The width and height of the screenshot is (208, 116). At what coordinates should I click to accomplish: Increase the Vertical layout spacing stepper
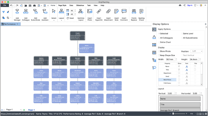[176, 93]
